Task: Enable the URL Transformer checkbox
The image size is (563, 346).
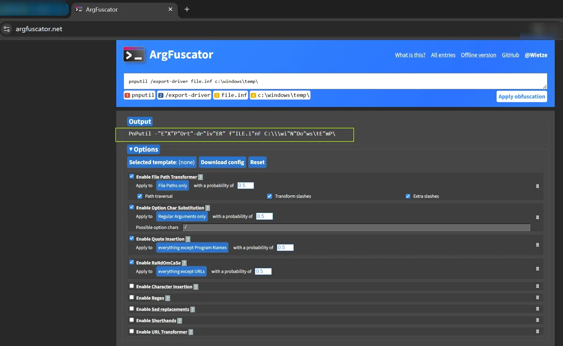Action: pyautogui.click(x=132, y=331)
